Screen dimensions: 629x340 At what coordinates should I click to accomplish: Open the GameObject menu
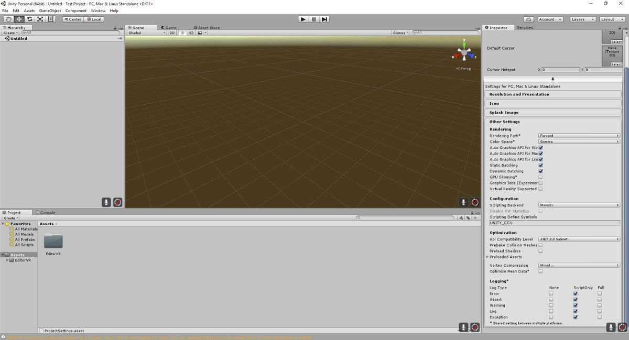point(49,10)
